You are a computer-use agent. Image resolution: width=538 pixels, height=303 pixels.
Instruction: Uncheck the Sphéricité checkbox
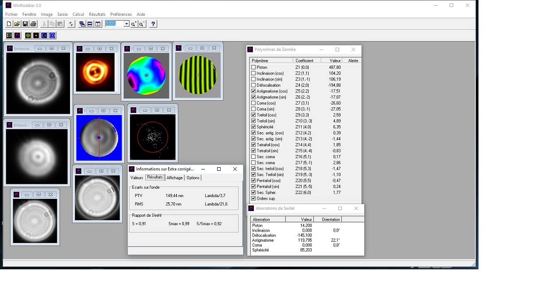[x=253, y=127]
